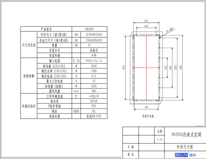Select the 产品型号 header cell
The width and height of the screenshot is (206, 159).
tap(46, 29)
